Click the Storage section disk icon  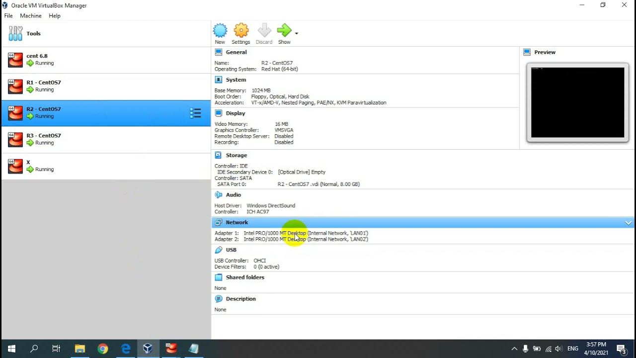point(219,155)
